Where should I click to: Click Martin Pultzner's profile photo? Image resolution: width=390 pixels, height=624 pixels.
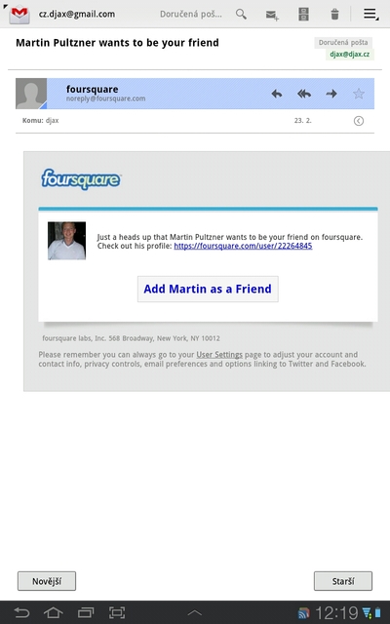coord(67,241)
